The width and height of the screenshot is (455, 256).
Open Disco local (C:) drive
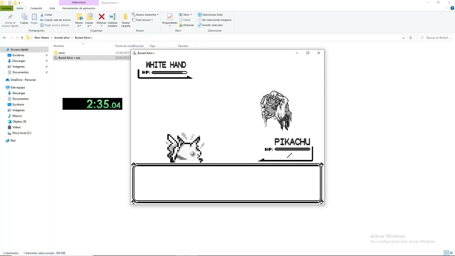pos(22,133)
